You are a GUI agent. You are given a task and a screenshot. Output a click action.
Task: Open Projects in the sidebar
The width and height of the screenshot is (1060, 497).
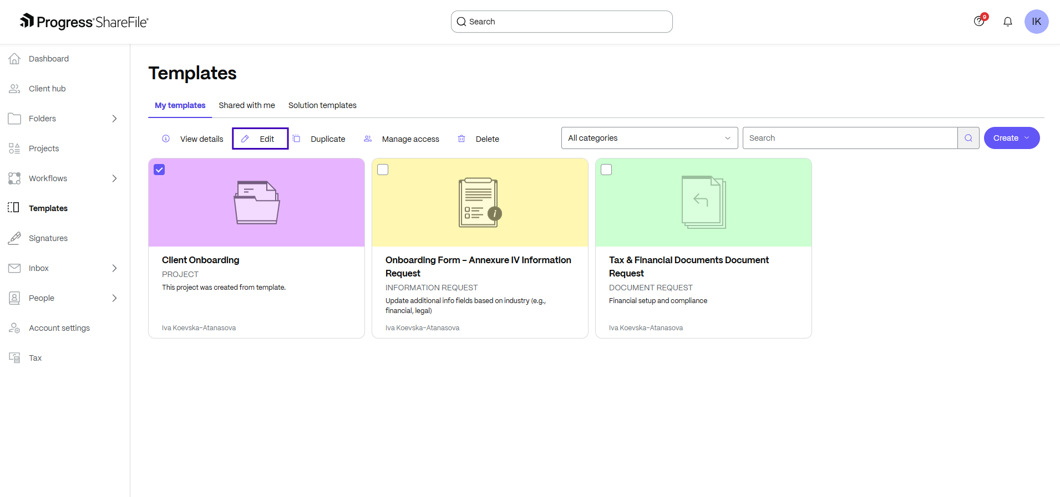(44, 148)
